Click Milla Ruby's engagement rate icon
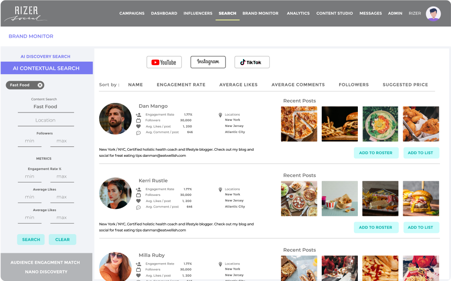 tap(138, 264)
